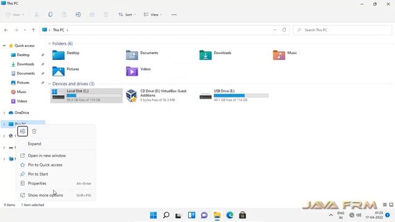Open the Desktop folder in main pane
This screenshot has width=395, height=222.
[x=66, y=55]
